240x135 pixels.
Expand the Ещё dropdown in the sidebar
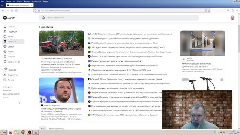tap(6, 97)
